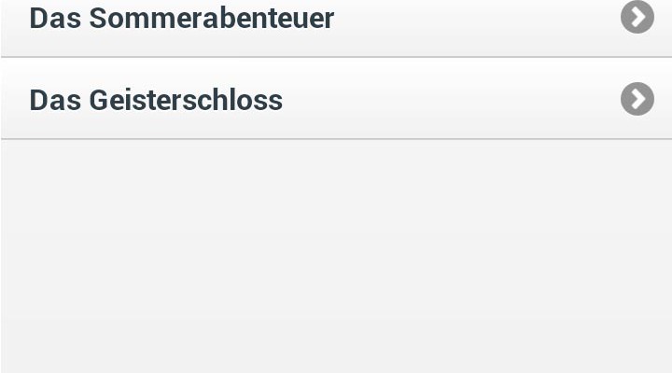The image size is (672, 373).
Task: Select the Das Sommerabenteuer title text
Action: point(182,19)
